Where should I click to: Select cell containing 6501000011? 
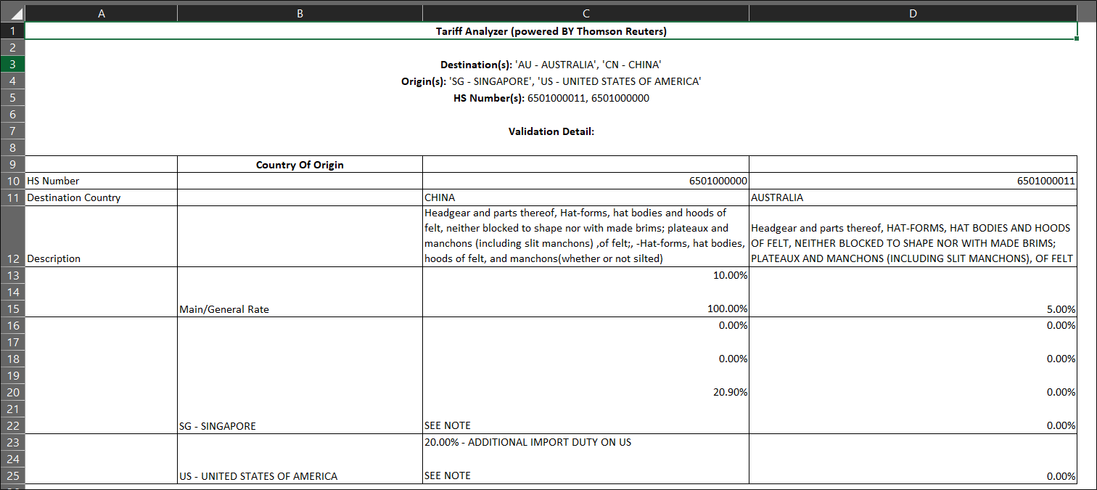coord(913,181)
